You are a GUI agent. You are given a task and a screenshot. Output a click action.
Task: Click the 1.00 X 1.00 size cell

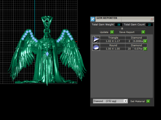(x=113, y=49)
